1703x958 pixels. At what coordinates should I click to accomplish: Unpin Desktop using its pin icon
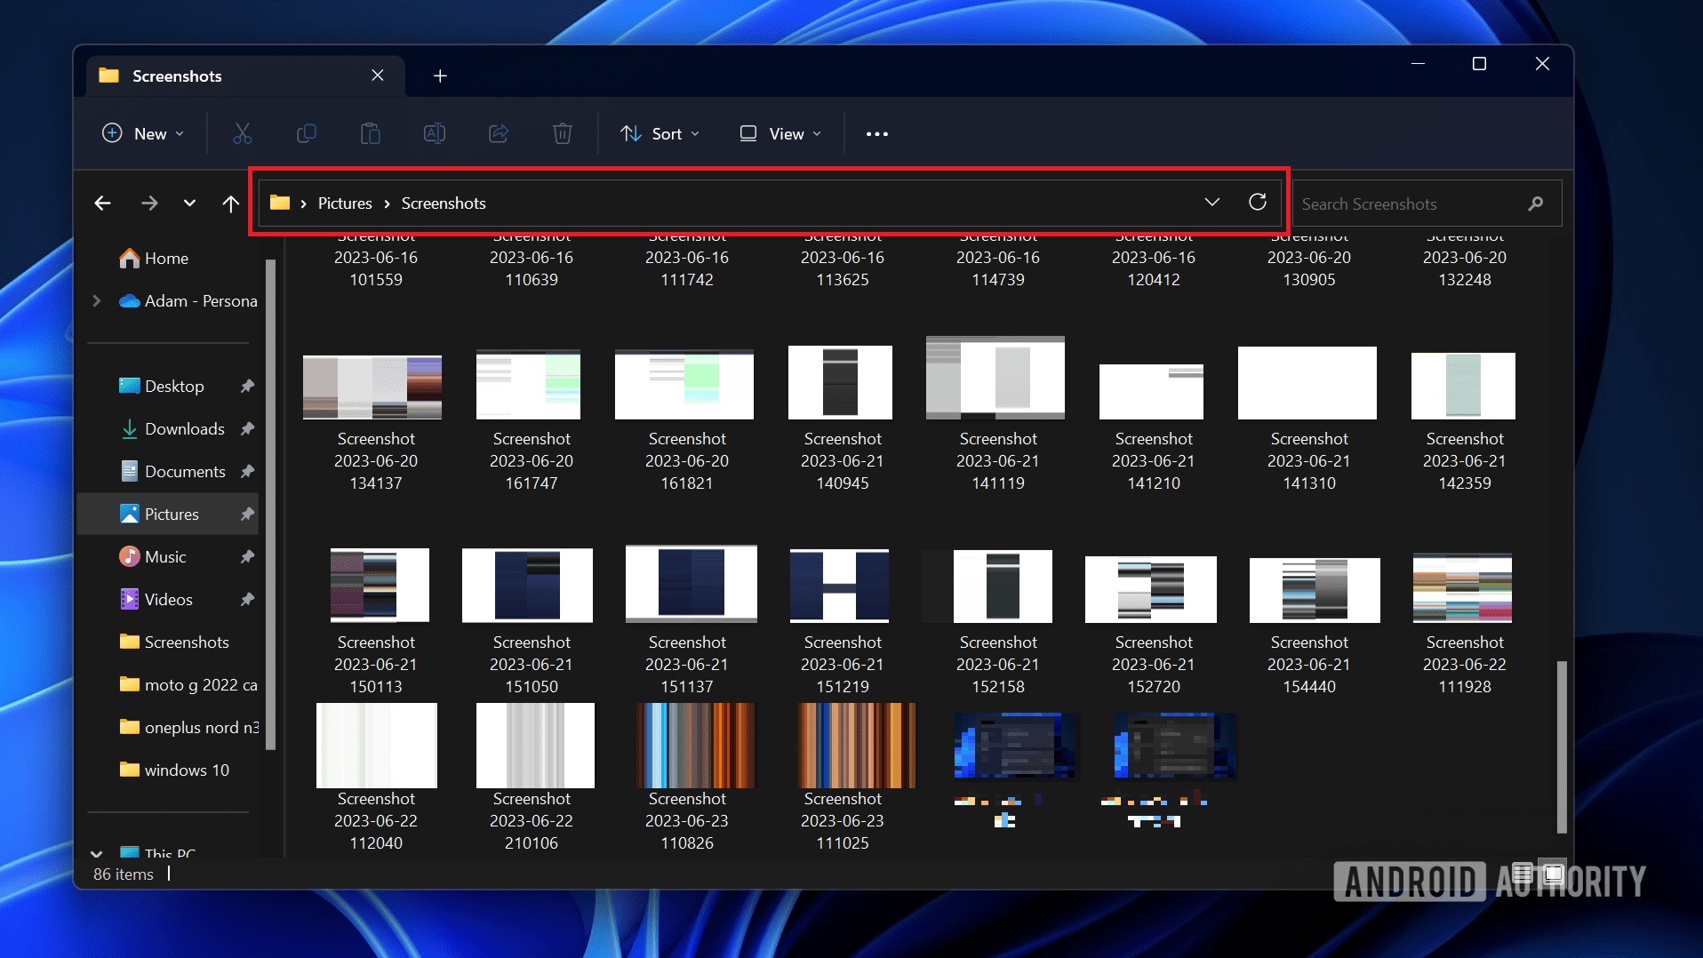tap(247, 386)
